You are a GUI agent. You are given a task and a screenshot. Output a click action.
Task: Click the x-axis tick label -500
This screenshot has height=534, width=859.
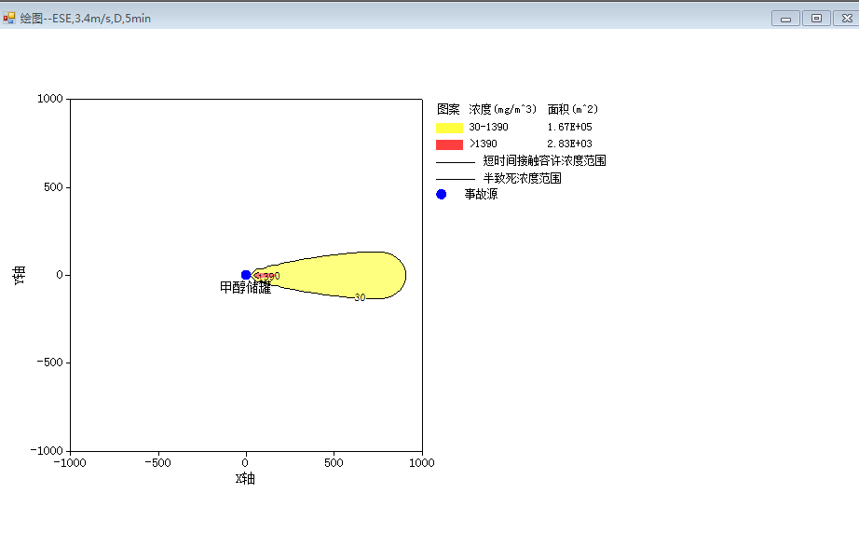click(x=157, y=463)
